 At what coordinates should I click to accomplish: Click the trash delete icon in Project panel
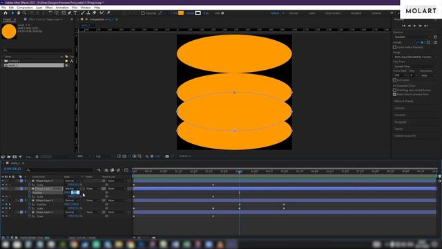[37, 157]
